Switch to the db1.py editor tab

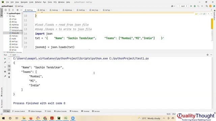(x=42, y=10)
